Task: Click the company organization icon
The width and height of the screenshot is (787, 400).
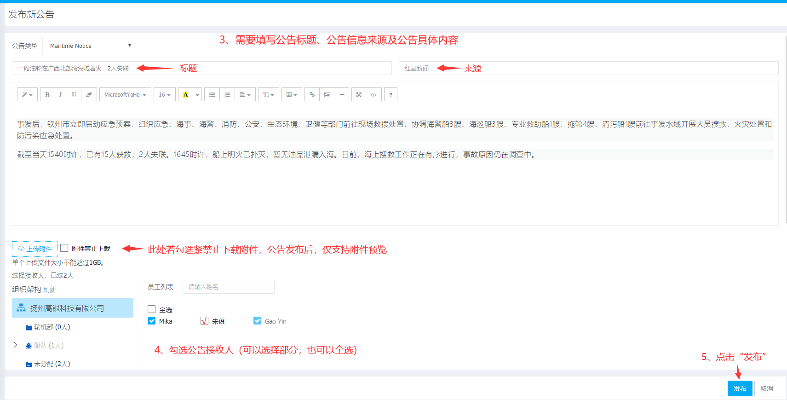Action: [21, 308]
